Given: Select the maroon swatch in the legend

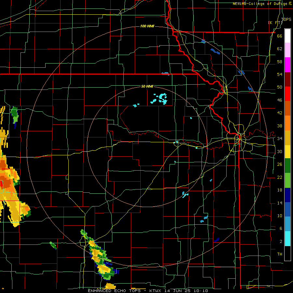Looking at the screenshot, I should [287, 79].
